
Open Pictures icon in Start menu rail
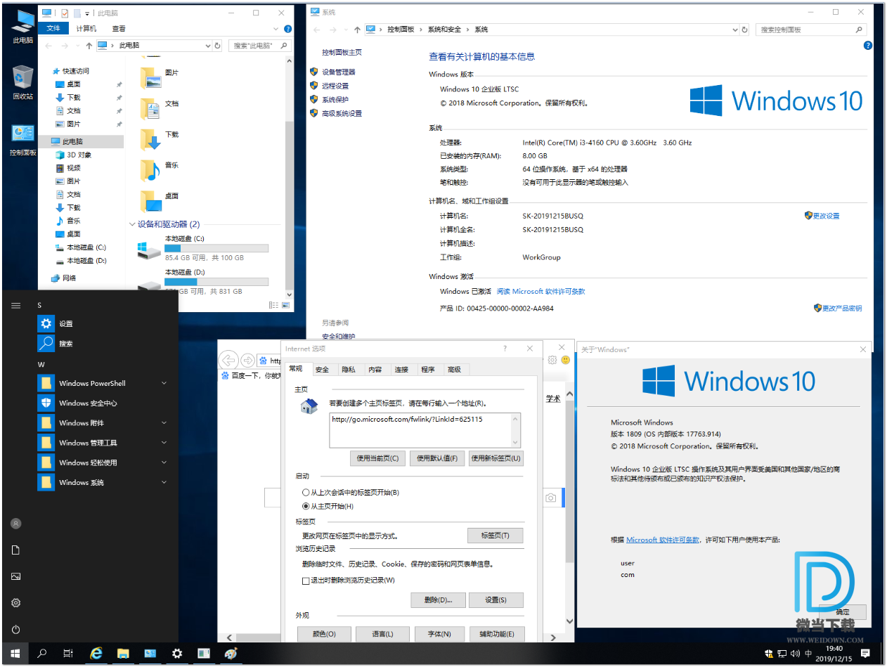[15, 576]
